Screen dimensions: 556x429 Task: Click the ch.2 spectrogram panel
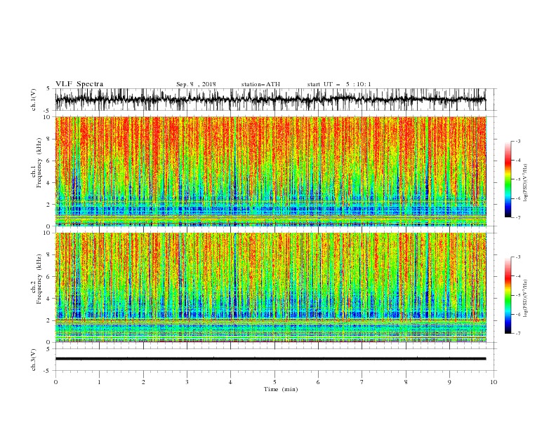coord(271,287)
